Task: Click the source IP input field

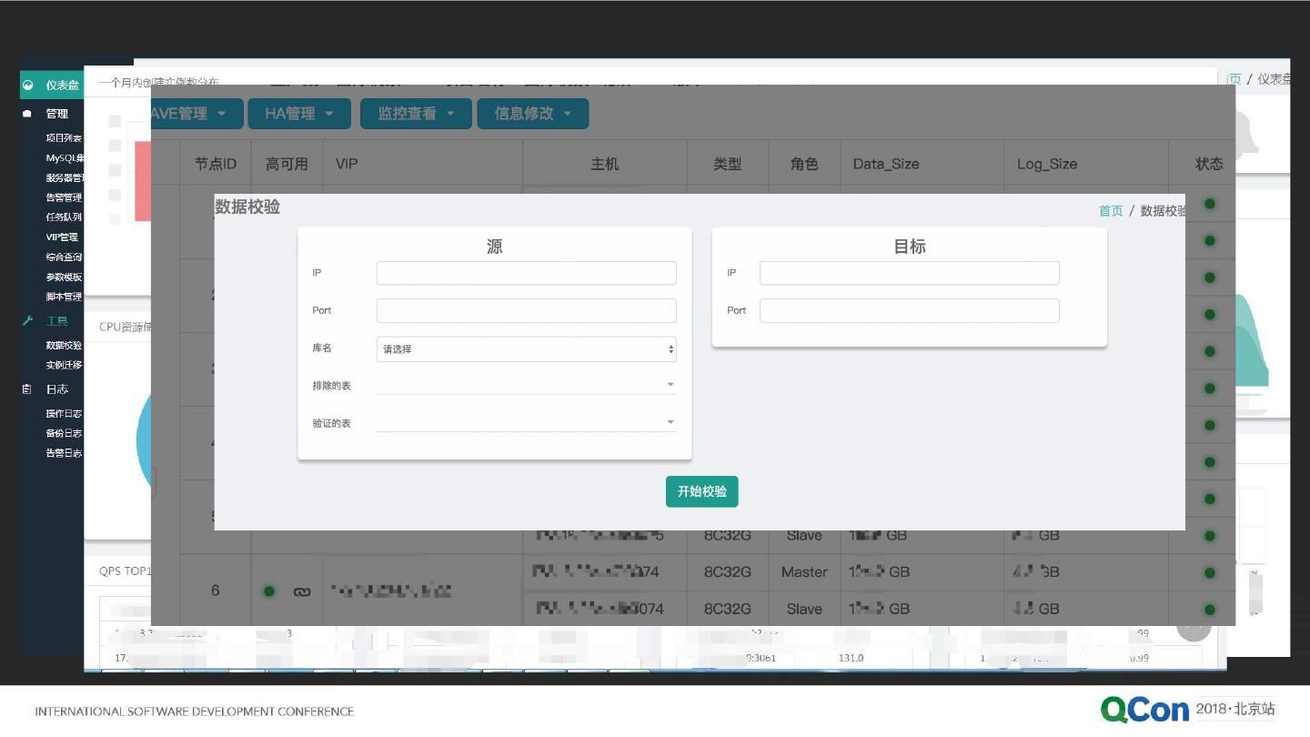Action: pos(526,273)
